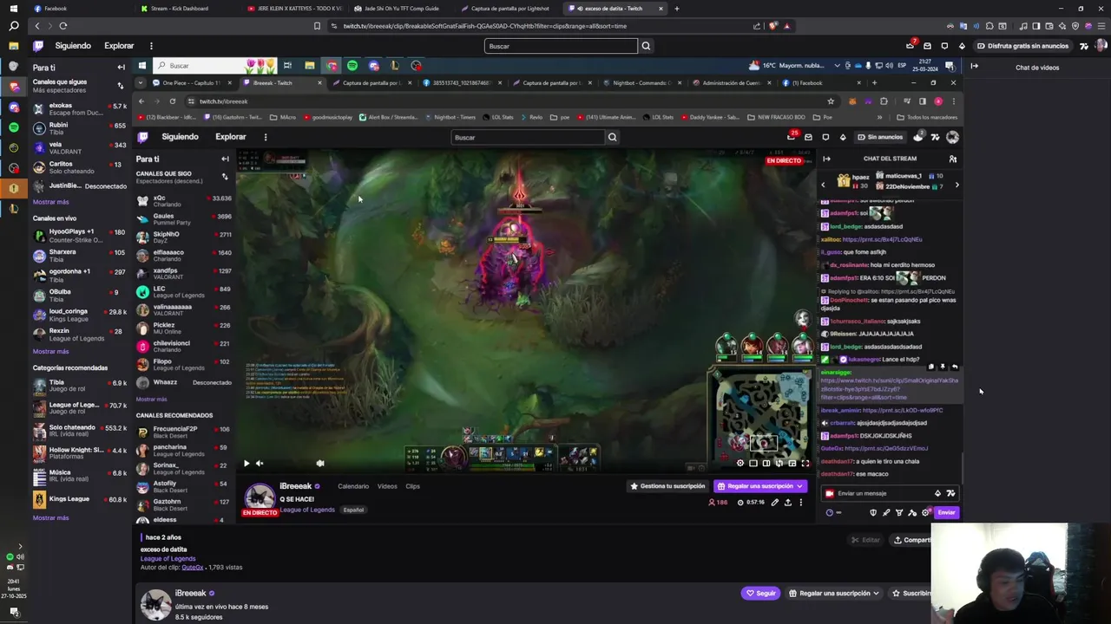Expand Mostrar más under followed channels
The image size is (1111, 624).
(x=50, y=202)
